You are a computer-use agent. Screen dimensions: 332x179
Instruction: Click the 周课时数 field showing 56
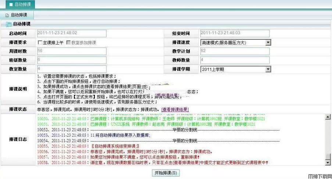click(x=72, y=51)
